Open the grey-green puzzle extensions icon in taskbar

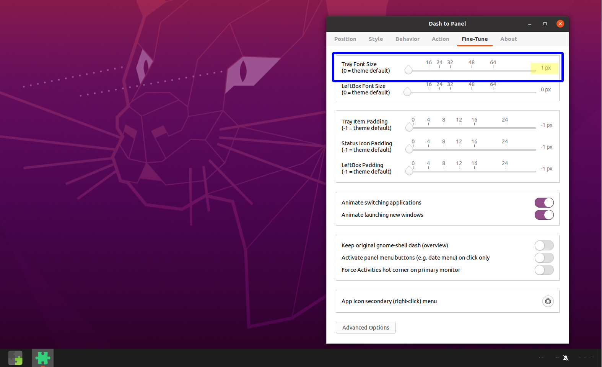pyautogui.click(x=15, y=358)
